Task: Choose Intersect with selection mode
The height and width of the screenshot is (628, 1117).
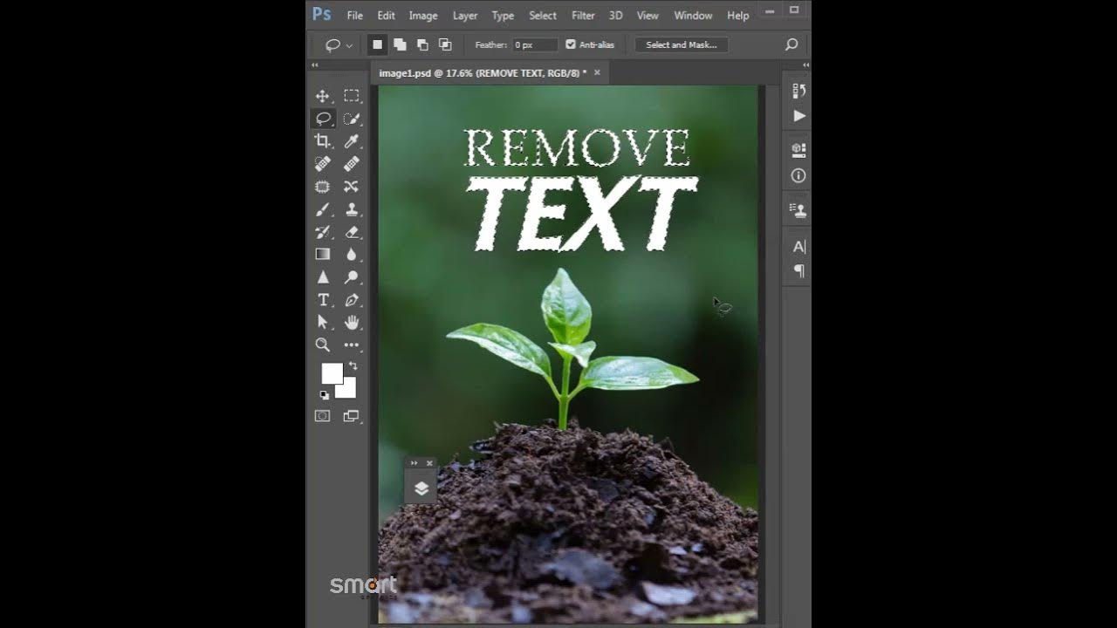Action: pyautogui.click(x=445, y=44)
